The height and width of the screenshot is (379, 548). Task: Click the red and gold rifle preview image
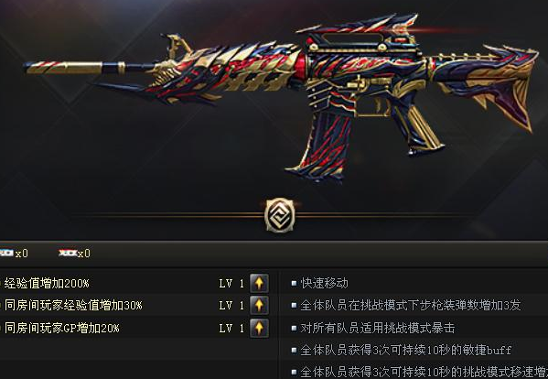(x=282, y=96)
